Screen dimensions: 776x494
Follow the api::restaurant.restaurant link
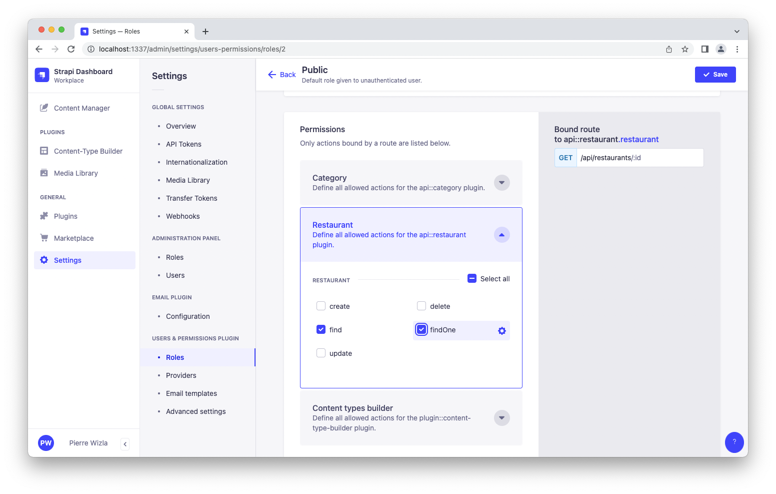[x=639, y=139]
